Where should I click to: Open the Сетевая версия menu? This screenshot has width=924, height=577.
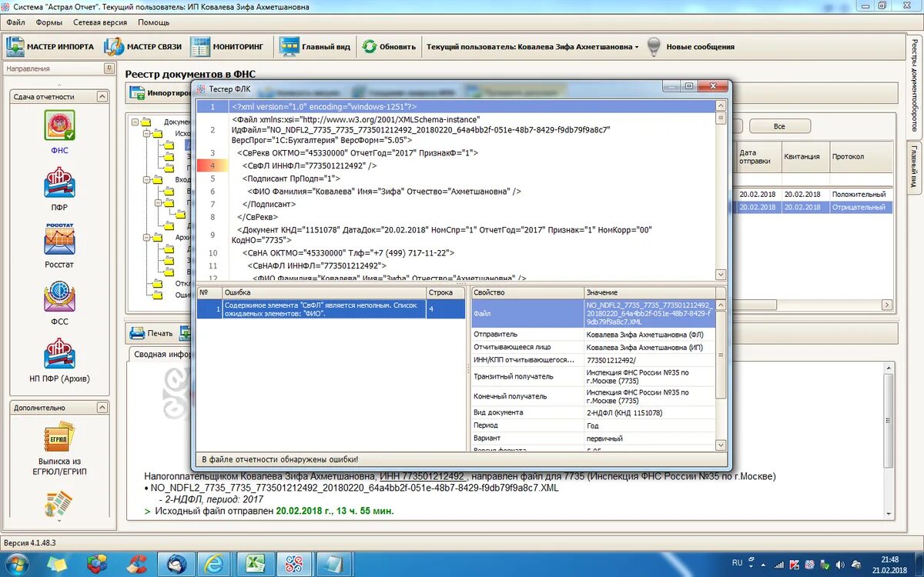tap(100, 22)
